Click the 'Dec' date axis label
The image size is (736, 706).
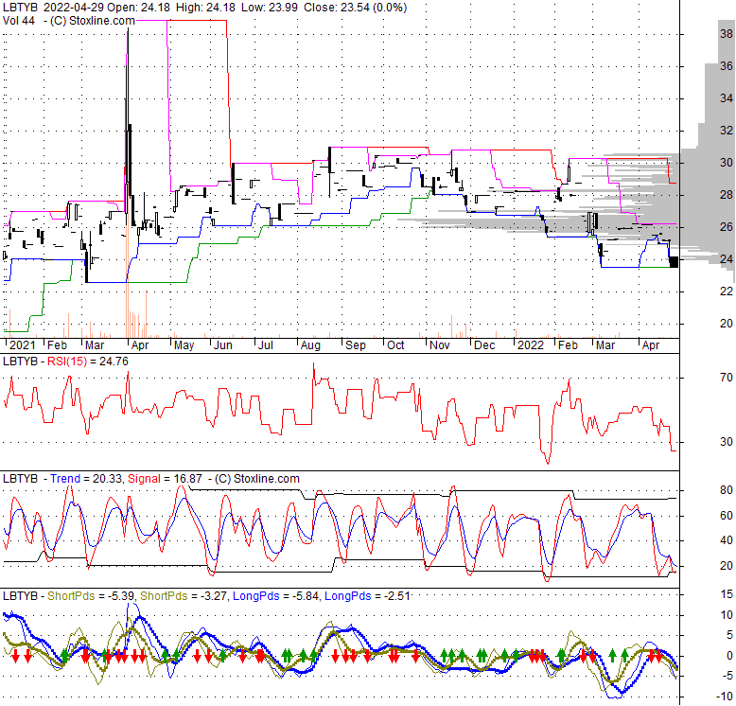(484, 345)
